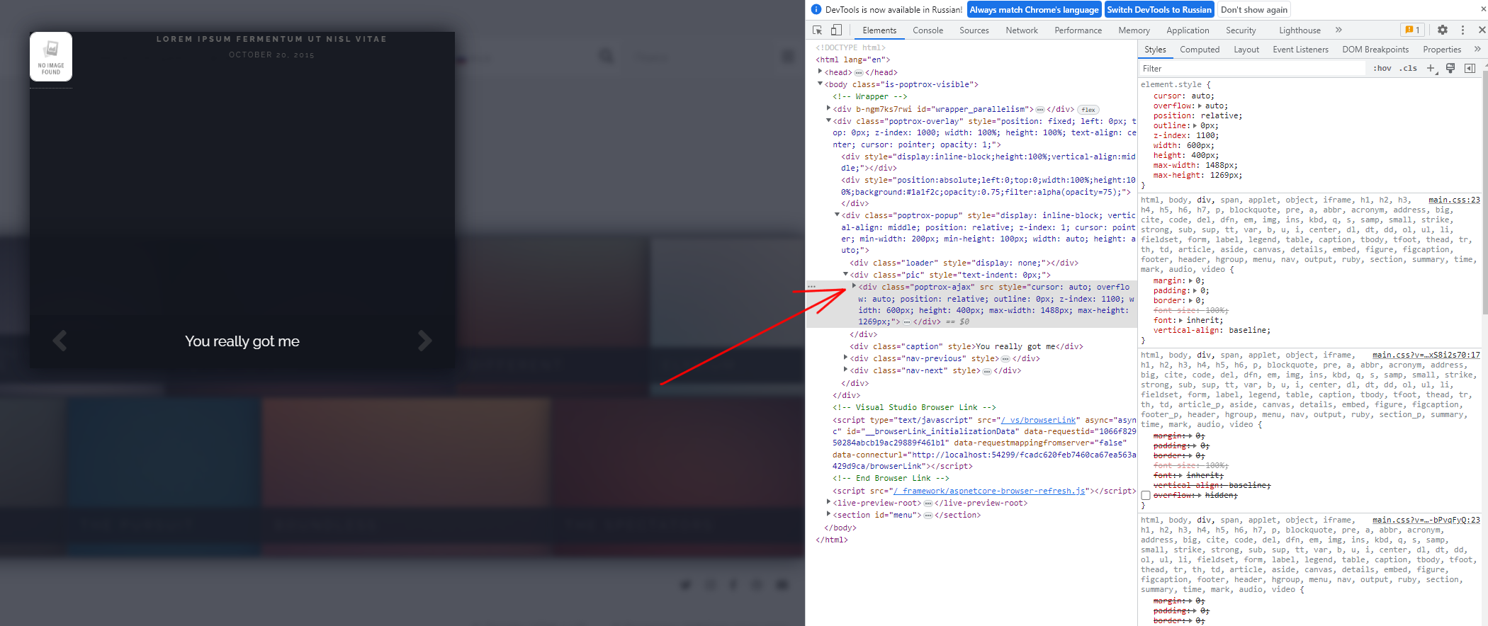Focus the Styles Filter input field
The image size is (1488, 626).
point(1251,68)
